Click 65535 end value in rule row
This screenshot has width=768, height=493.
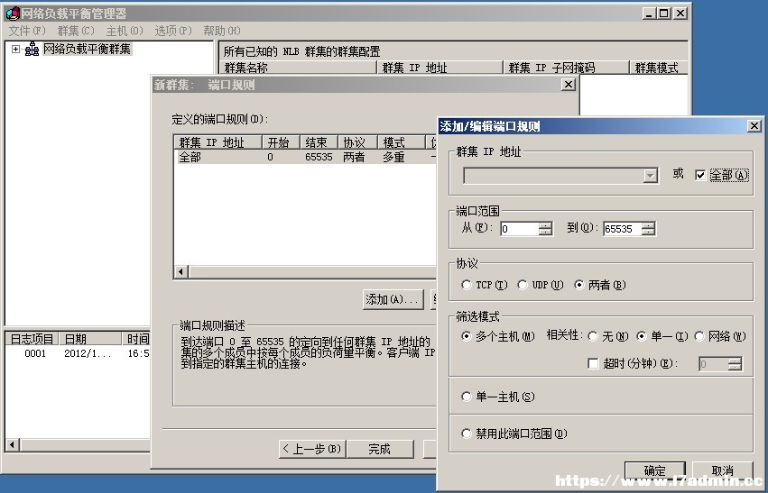point(319,157)
